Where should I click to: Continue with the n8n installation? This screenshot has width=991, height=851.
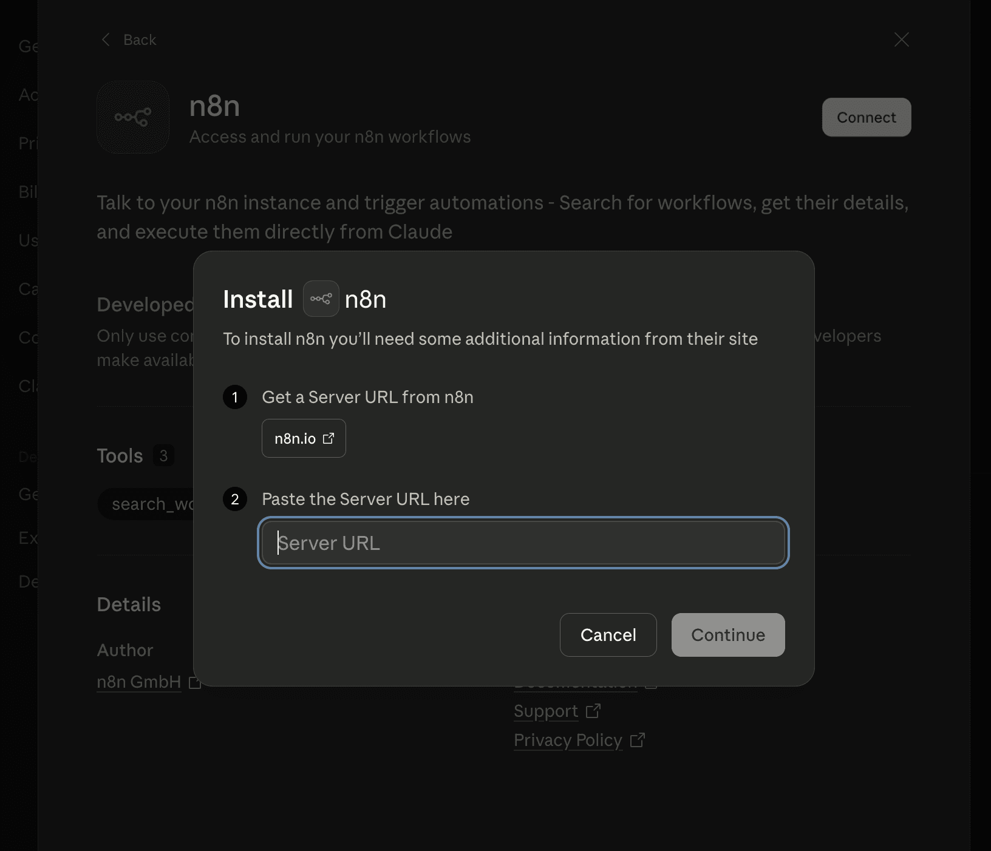click(x=728, y=635)
